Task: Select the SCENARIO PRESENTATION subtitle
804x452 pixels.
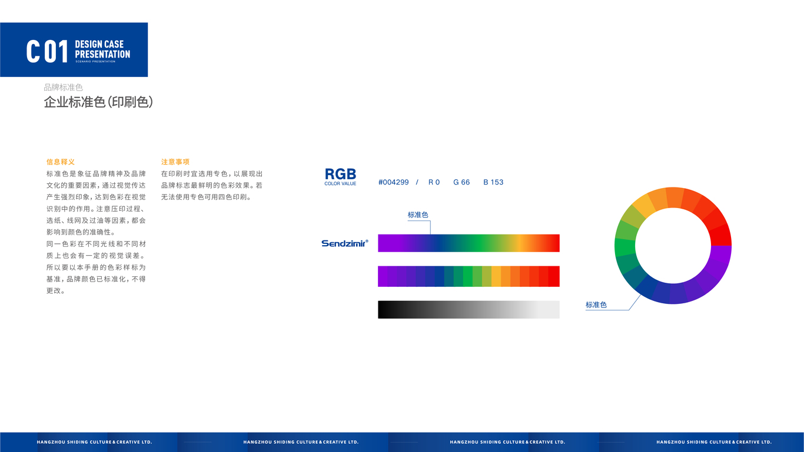Action: pos(95,61)
